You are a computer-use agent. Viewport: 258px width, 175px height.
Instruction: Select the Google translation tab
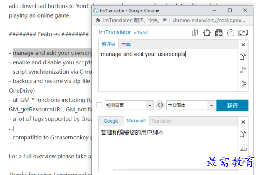(x=111, y=121)
